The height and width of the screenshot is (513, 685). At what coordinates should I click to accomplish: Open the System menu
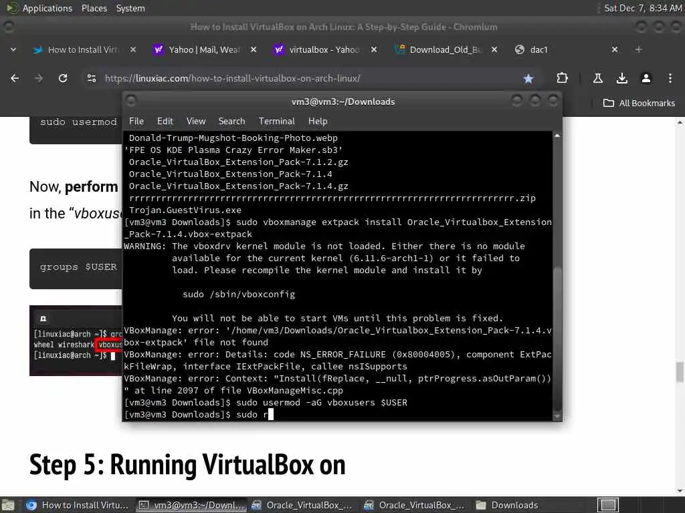(x=130, y=8)
